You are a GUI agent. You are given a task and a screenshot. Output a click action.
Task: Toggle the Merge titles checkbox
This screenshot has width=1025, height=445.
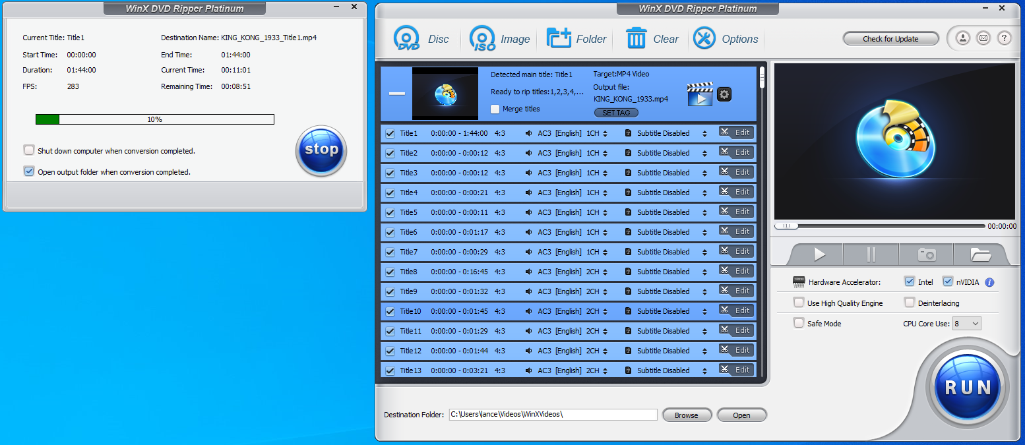click(495, 109)
